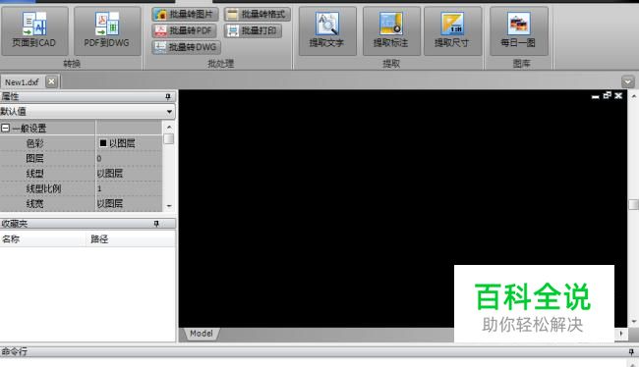This screenshot has height=367, width=639.
Task: Use the 提取标注 annotation extraction tool
Action: click(391, 31)
